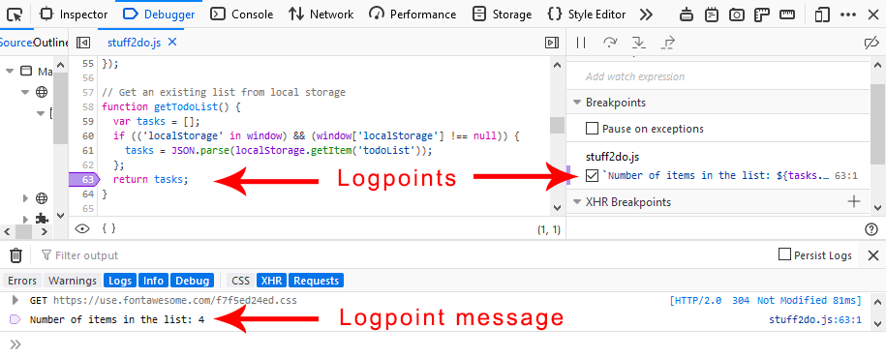Click the code editor vertical scrollbar thumb
Screen dimensions: 886x358
click(x=557, y=126)
